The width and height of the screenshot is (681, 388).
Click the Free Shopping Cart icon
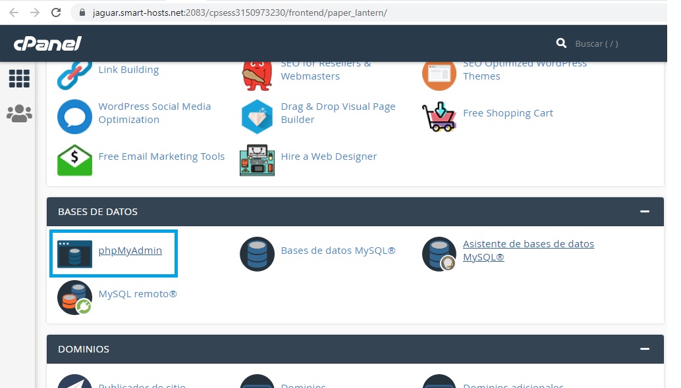[x=439, y=116]
